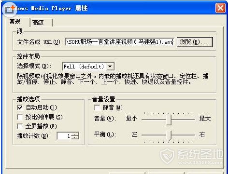Image resolution: width=228 pixels, height=174 pixels.
Task: Enable the 按比例伸展 checkbox
Action: point(20,117)
